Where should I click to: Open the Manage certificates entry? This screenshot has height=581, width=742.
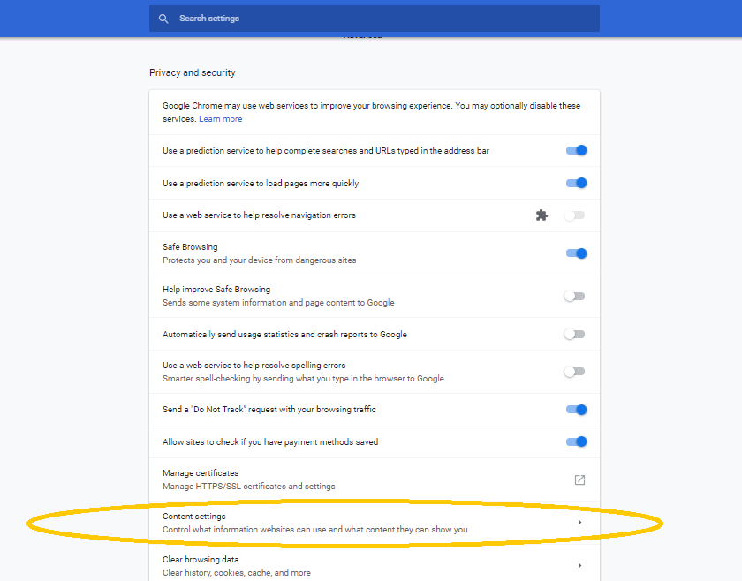click(248, 479)
